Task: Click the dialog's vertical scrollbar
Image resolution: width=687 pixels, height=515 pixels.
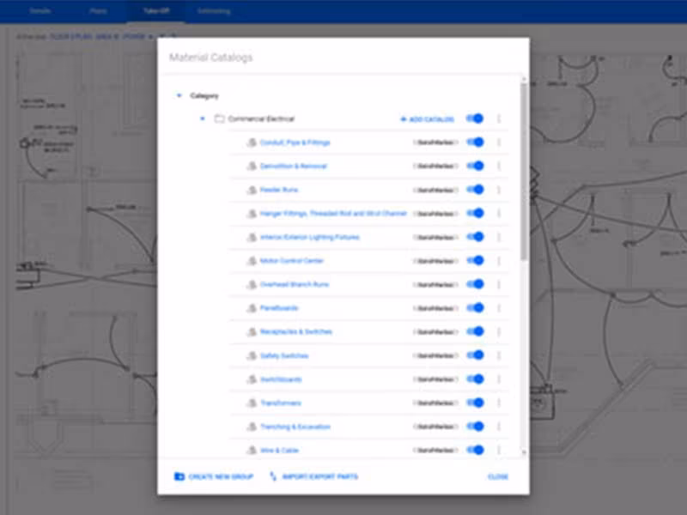Action: pyautogui.click(x=524, y=171)
